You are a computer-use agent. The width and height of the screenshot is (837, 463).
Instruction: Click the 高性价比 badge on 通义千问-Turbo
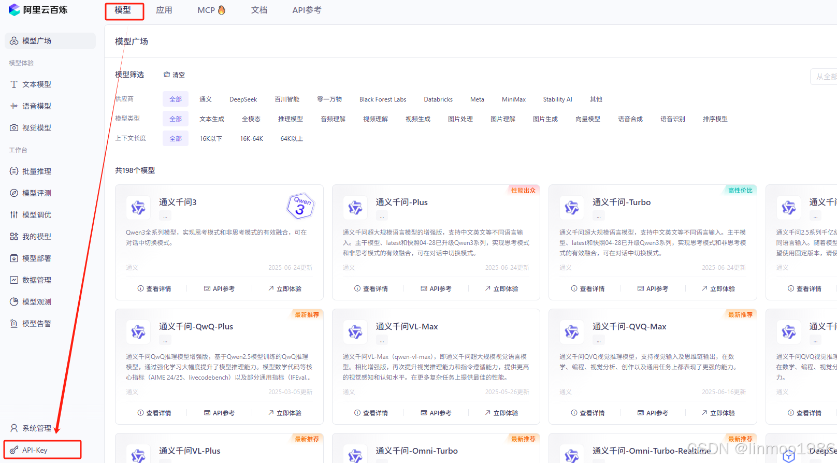(x=740, y=190)
